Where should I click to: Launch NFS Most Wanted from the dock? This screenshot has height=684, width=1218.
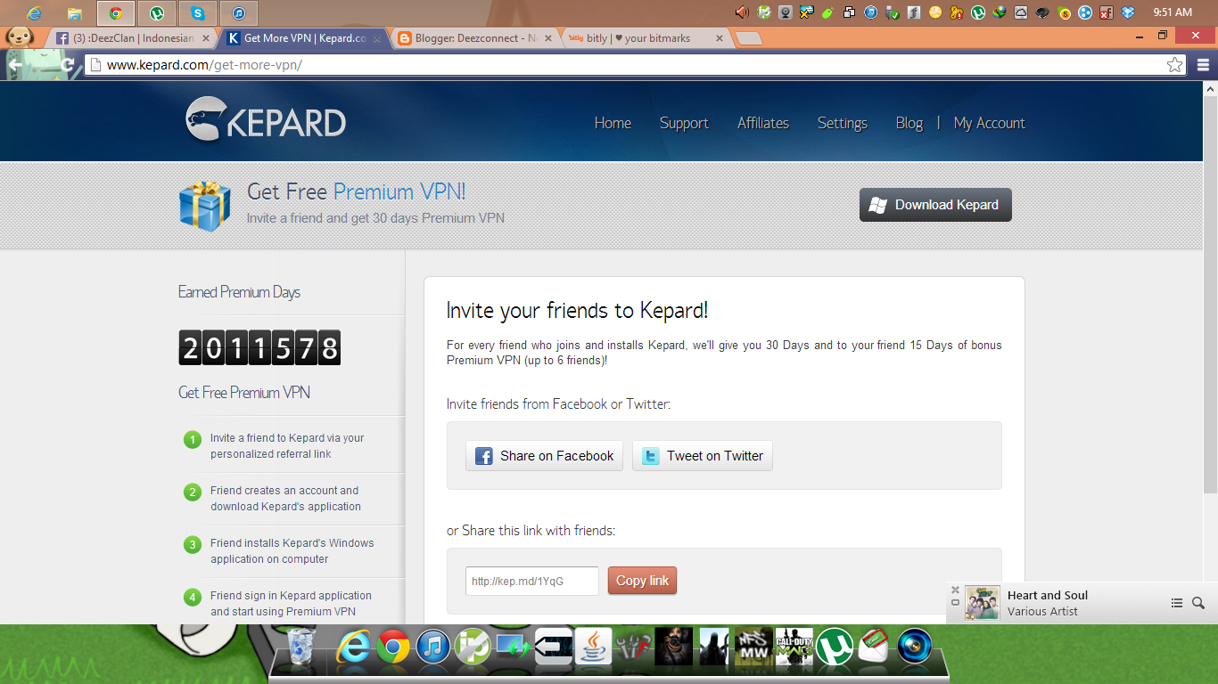[x=753, y=647]
